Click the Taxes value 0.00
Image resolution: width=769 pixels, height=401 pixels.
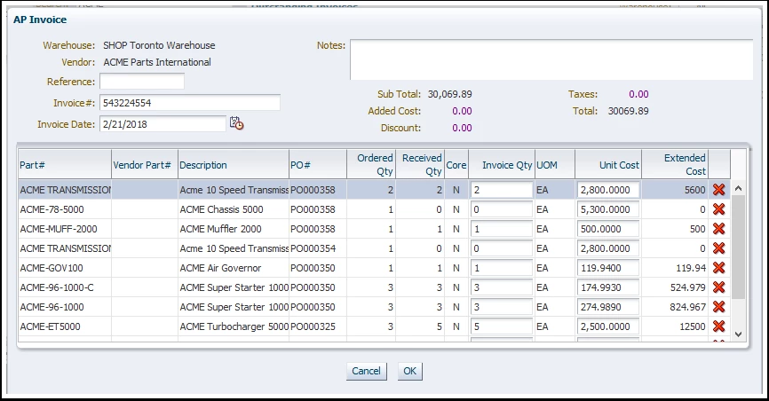pos(638,94)
